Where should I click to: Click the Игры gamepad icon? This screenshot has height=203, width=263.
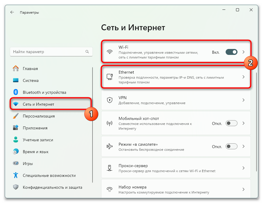click(16, 163)
